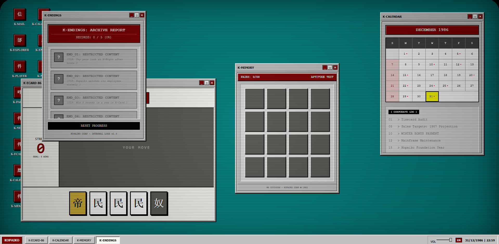Flip the first card in K-MEMORY's top row

[255, 99]
